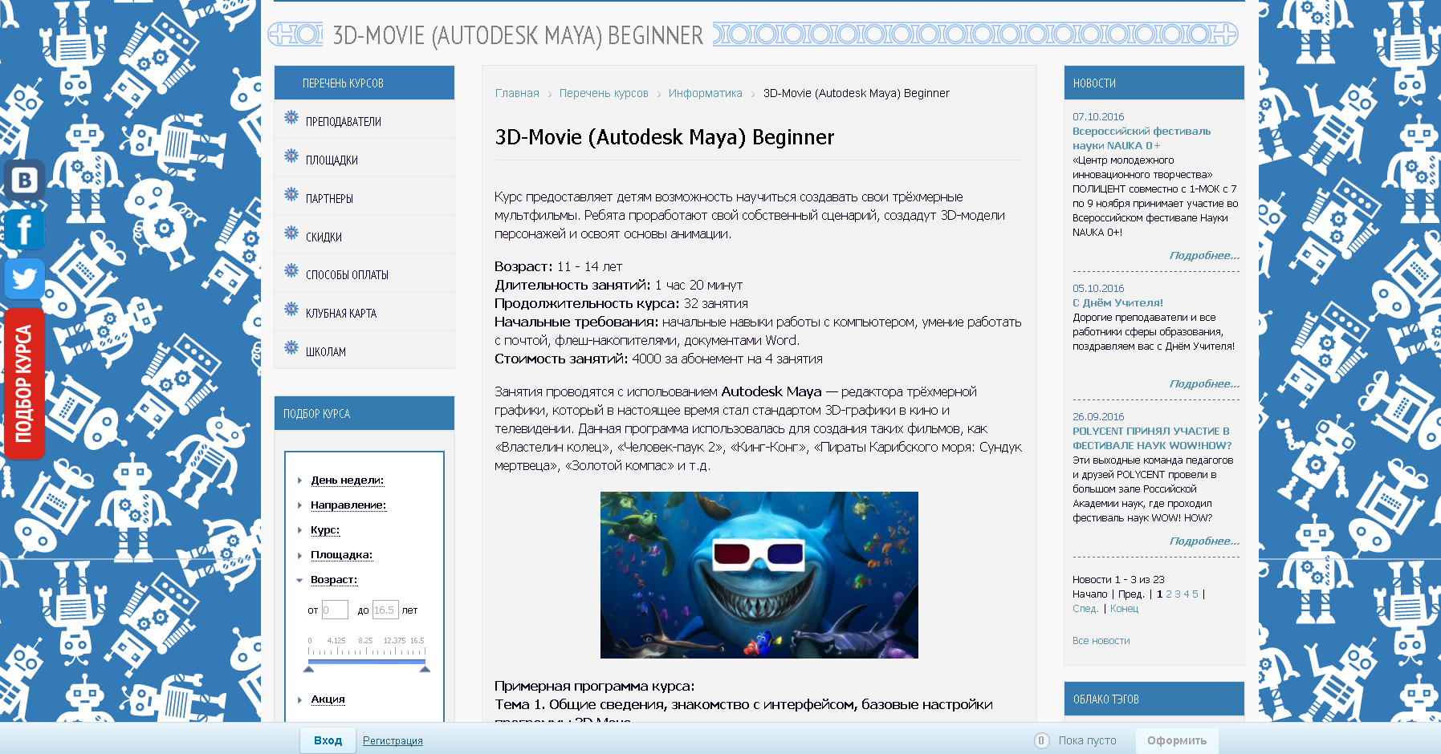Click the right age slider handle
Viewport: 1441px width, 754px height.
click(425, 668)
